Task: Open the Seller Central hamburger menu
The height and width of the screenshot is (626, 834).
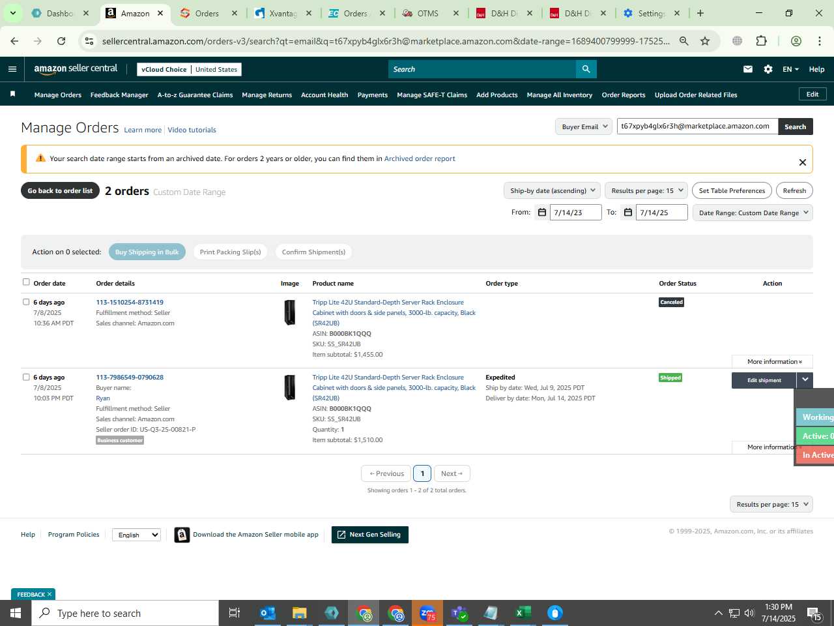Action: tap(12, 69)
